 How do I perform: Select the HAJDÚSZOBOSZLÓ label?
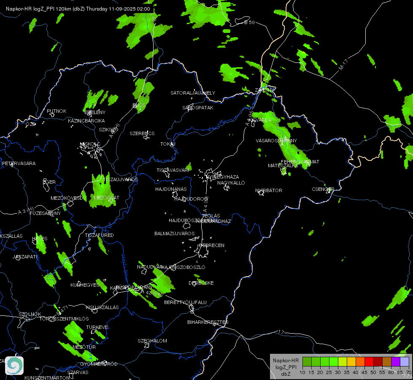pyautogui.click(x=183, y=267)
